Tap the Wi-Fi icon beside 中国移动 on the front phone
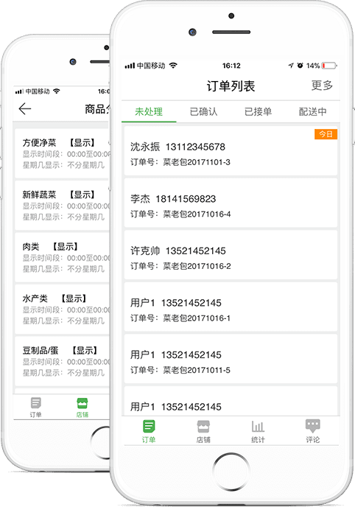Viewport: 355px width, 507px height. point(174,66)
